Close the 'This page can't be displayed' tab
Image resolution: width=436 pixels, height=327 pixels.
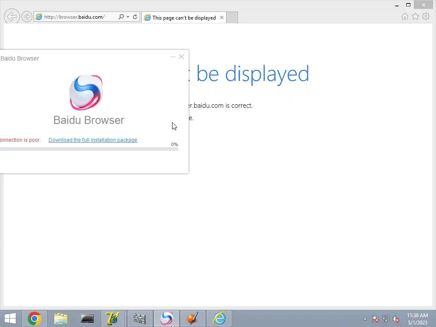pos(221,17)
